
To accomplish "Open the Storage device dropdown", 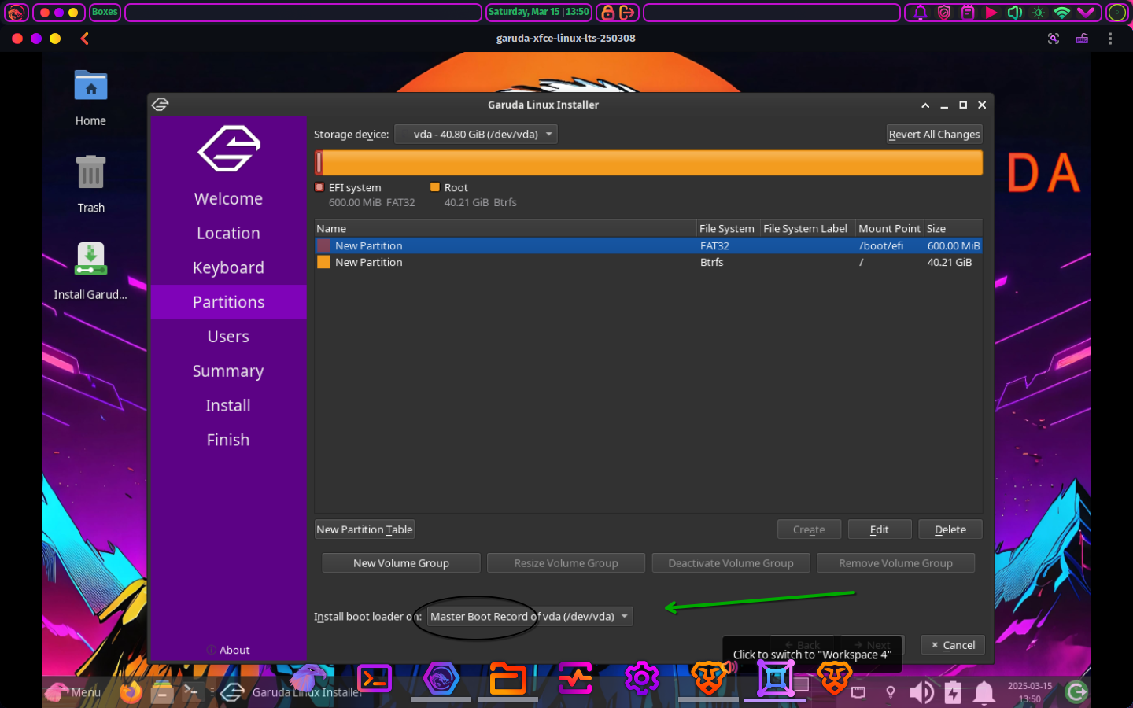I will pos(476,135).
